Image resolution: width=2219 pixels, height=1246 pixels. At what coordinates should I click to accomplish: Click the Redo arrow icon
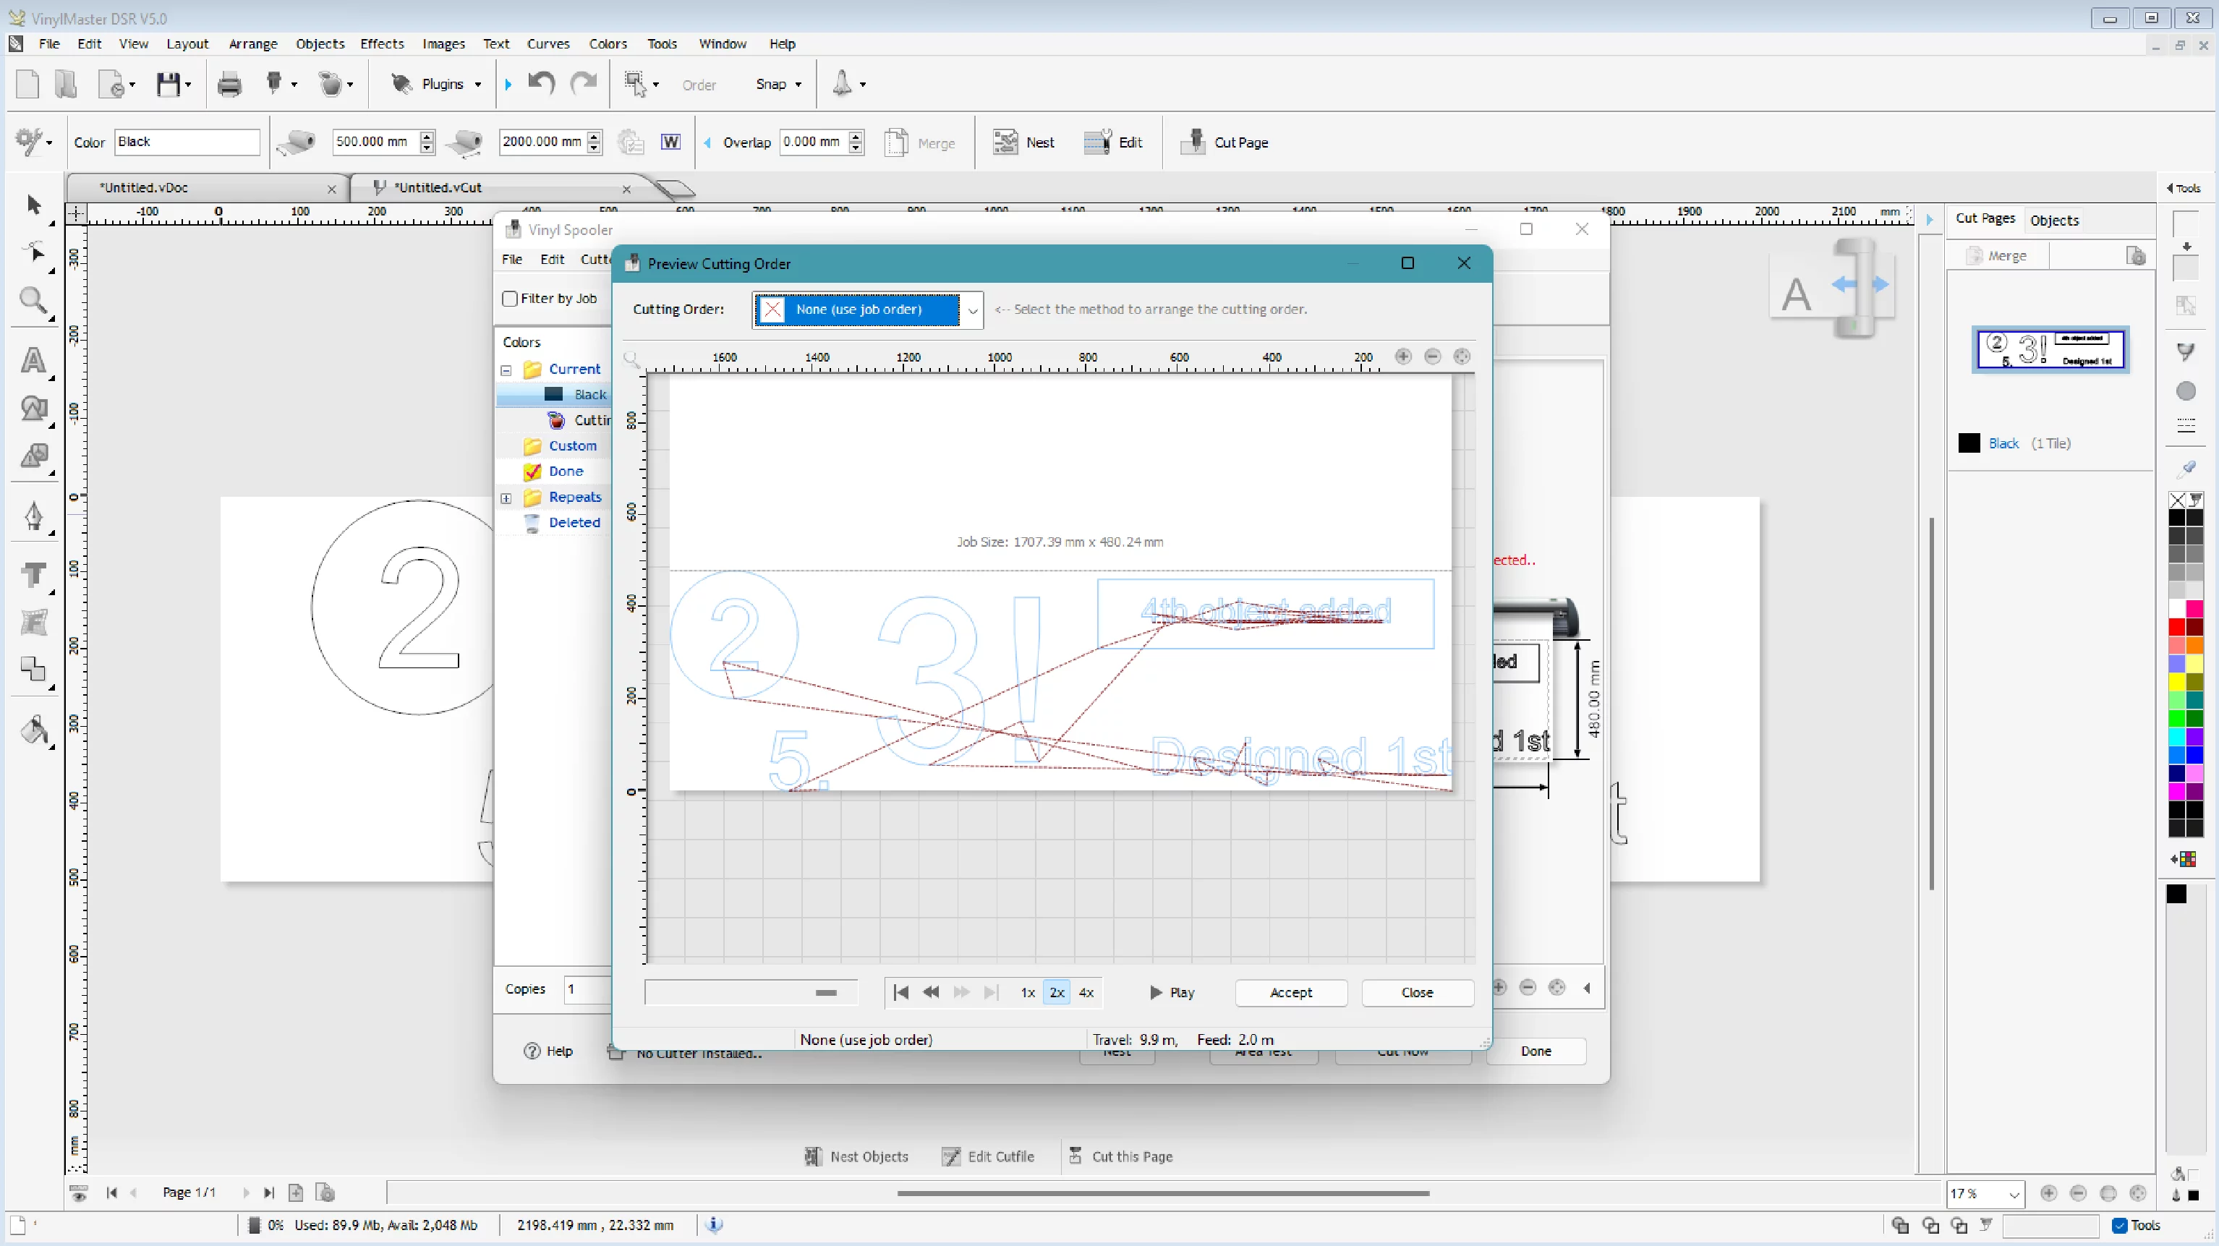tap(584, 84)
